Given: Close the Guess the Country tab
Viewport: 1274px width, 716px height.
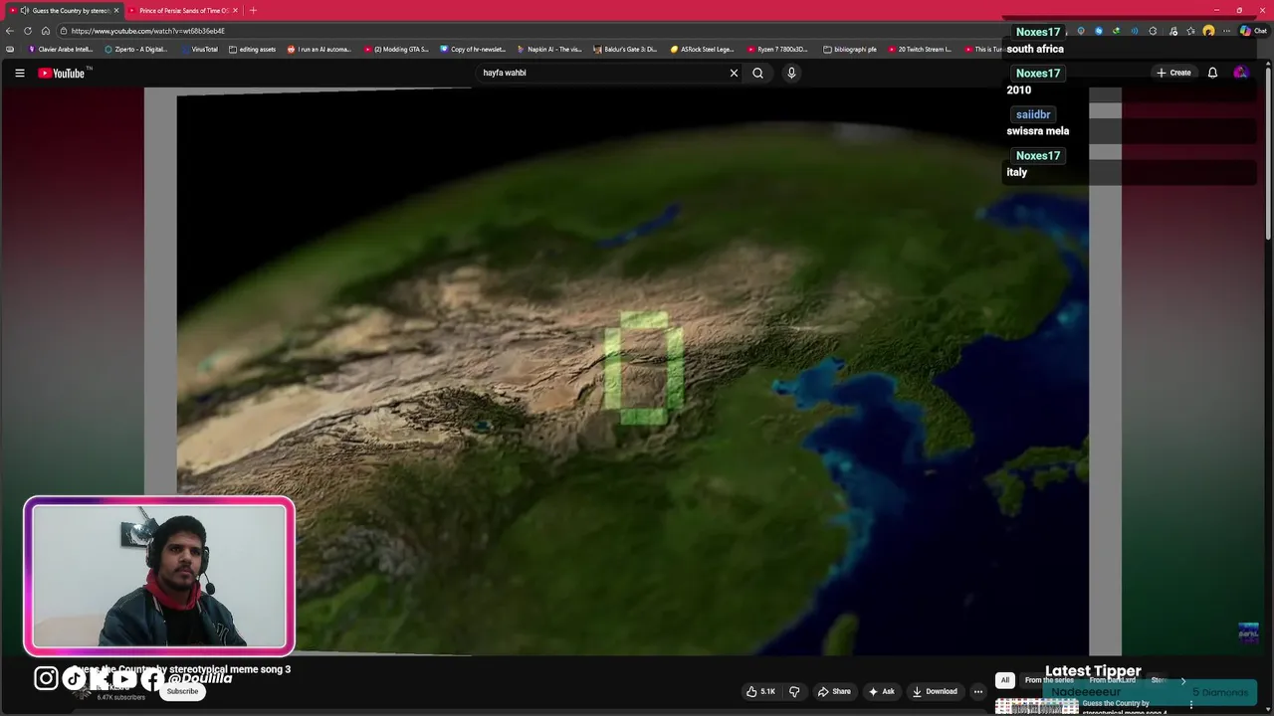Looking at the screenshot, I should click(115, 10).
